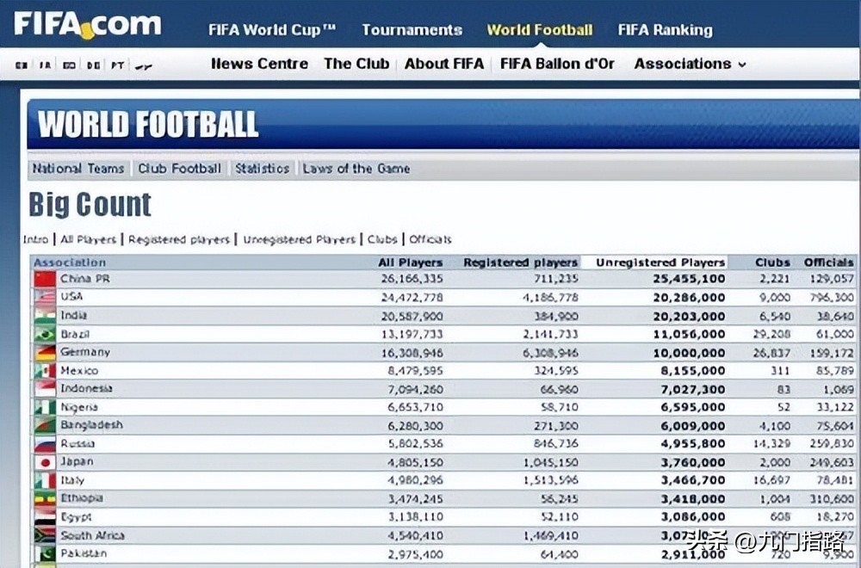
Task: Open the Tournaments menu
Action: click(412, 29)
